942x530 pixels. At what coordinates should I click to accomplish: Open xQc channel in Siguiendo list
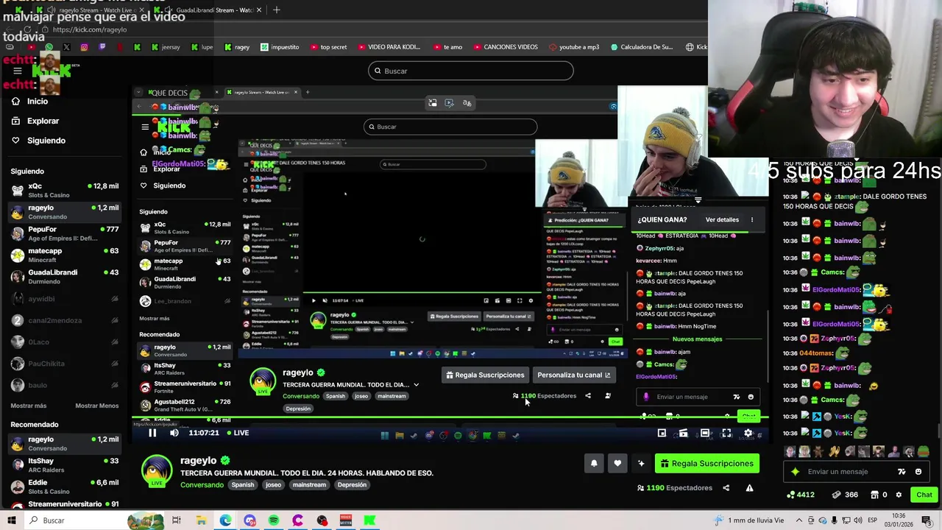(65, 190)
